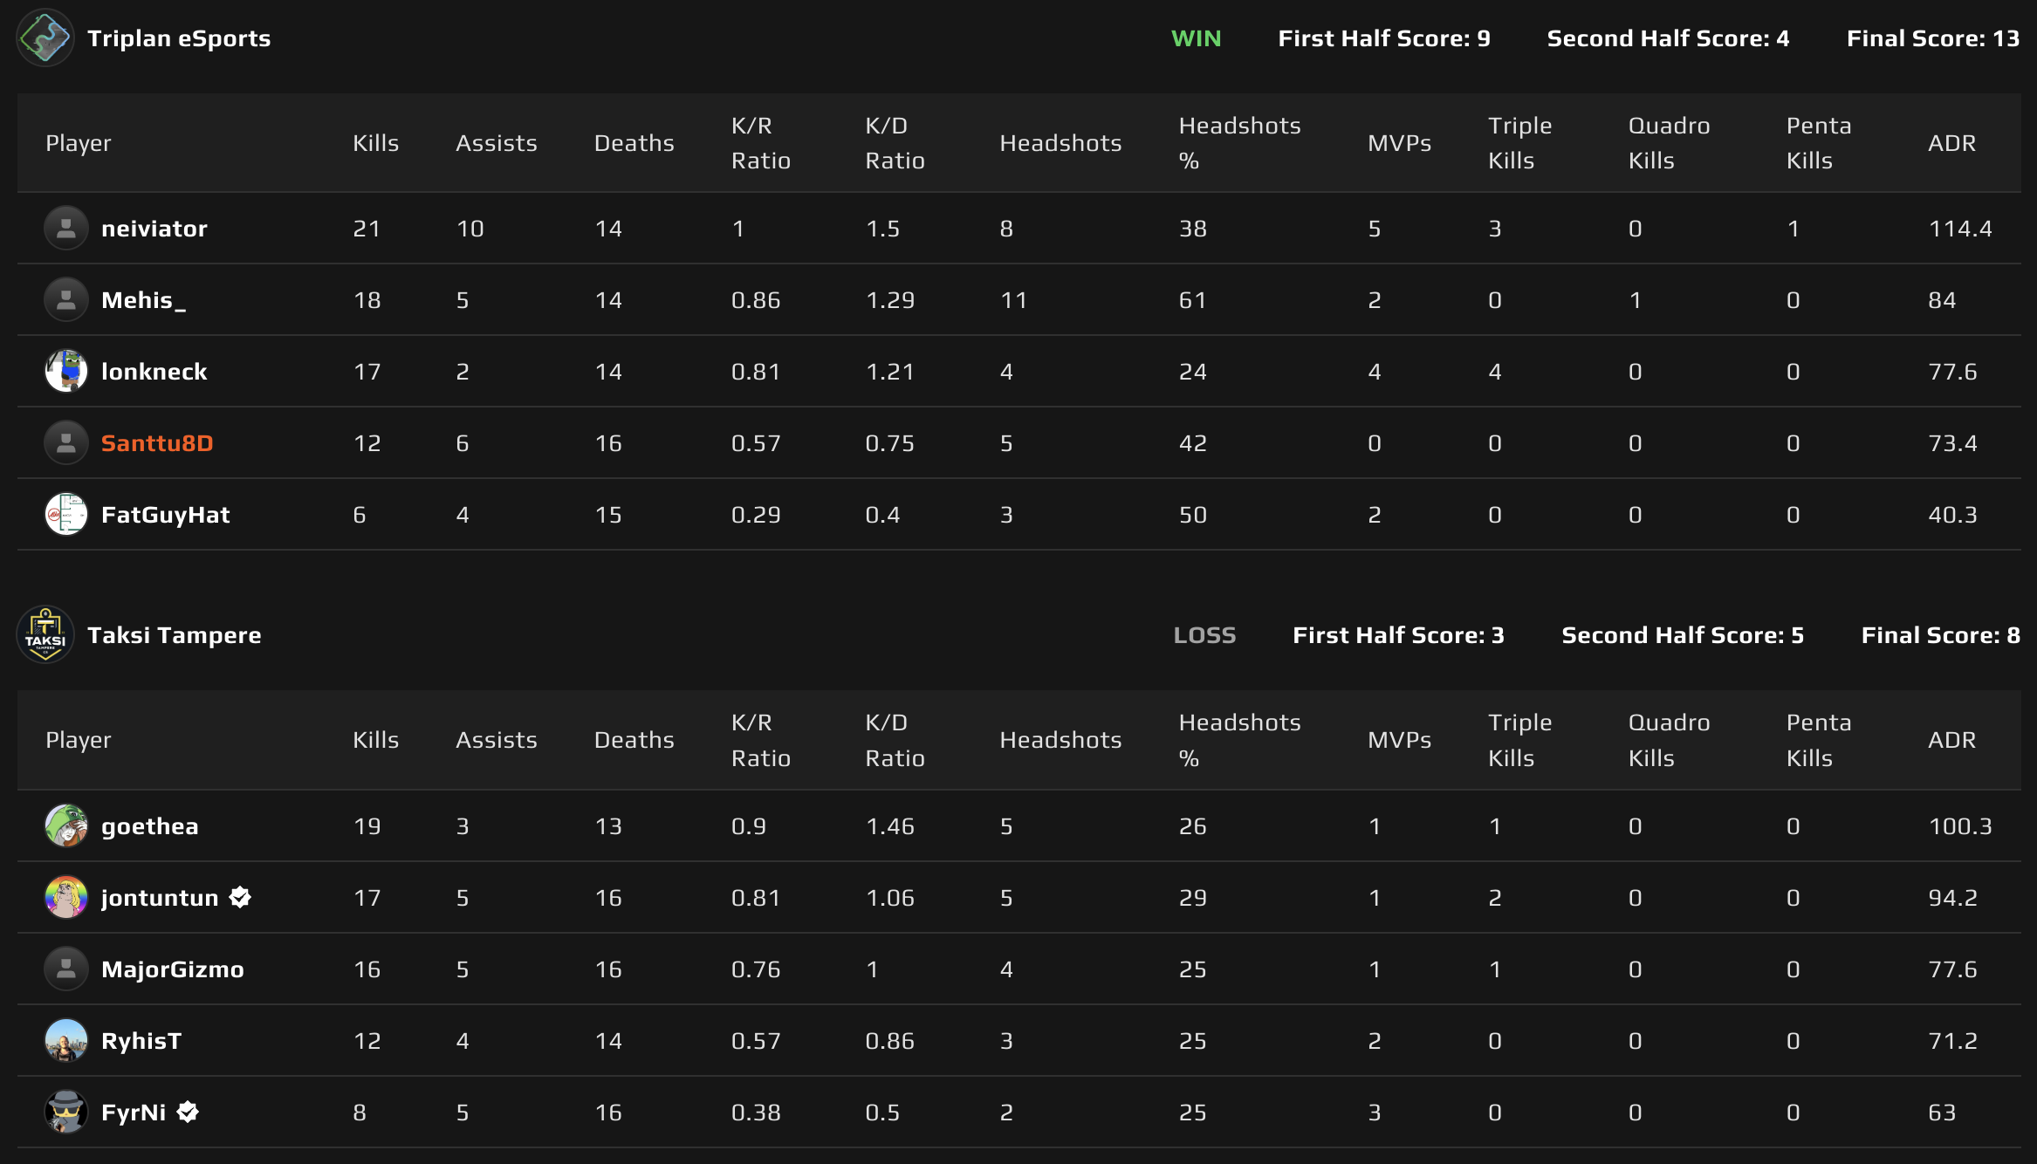The image size is (2037, 1164).
Task: Click the green WIN label
Action: 1197,38
